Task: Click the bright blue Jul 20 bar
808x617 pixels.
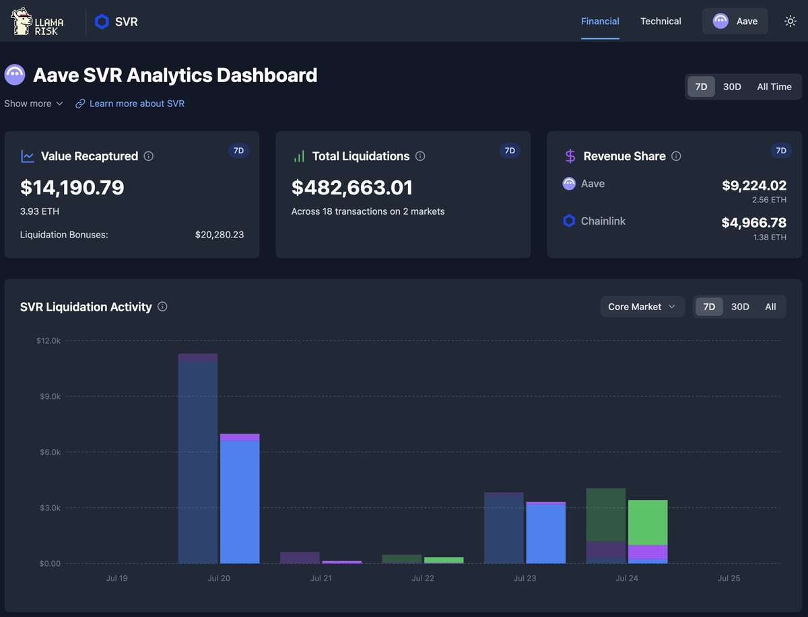Action: click(240, 501)
